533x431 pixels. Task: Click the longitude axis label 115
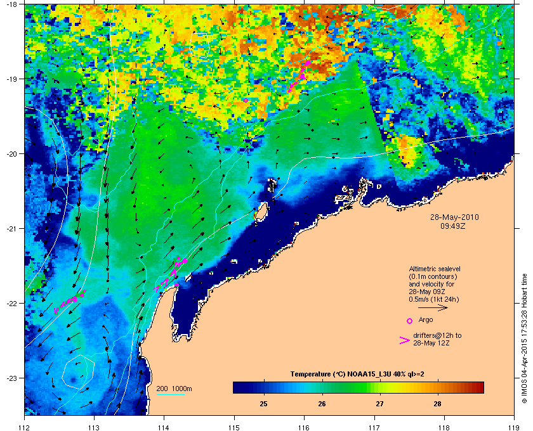[x=234, y=427]
